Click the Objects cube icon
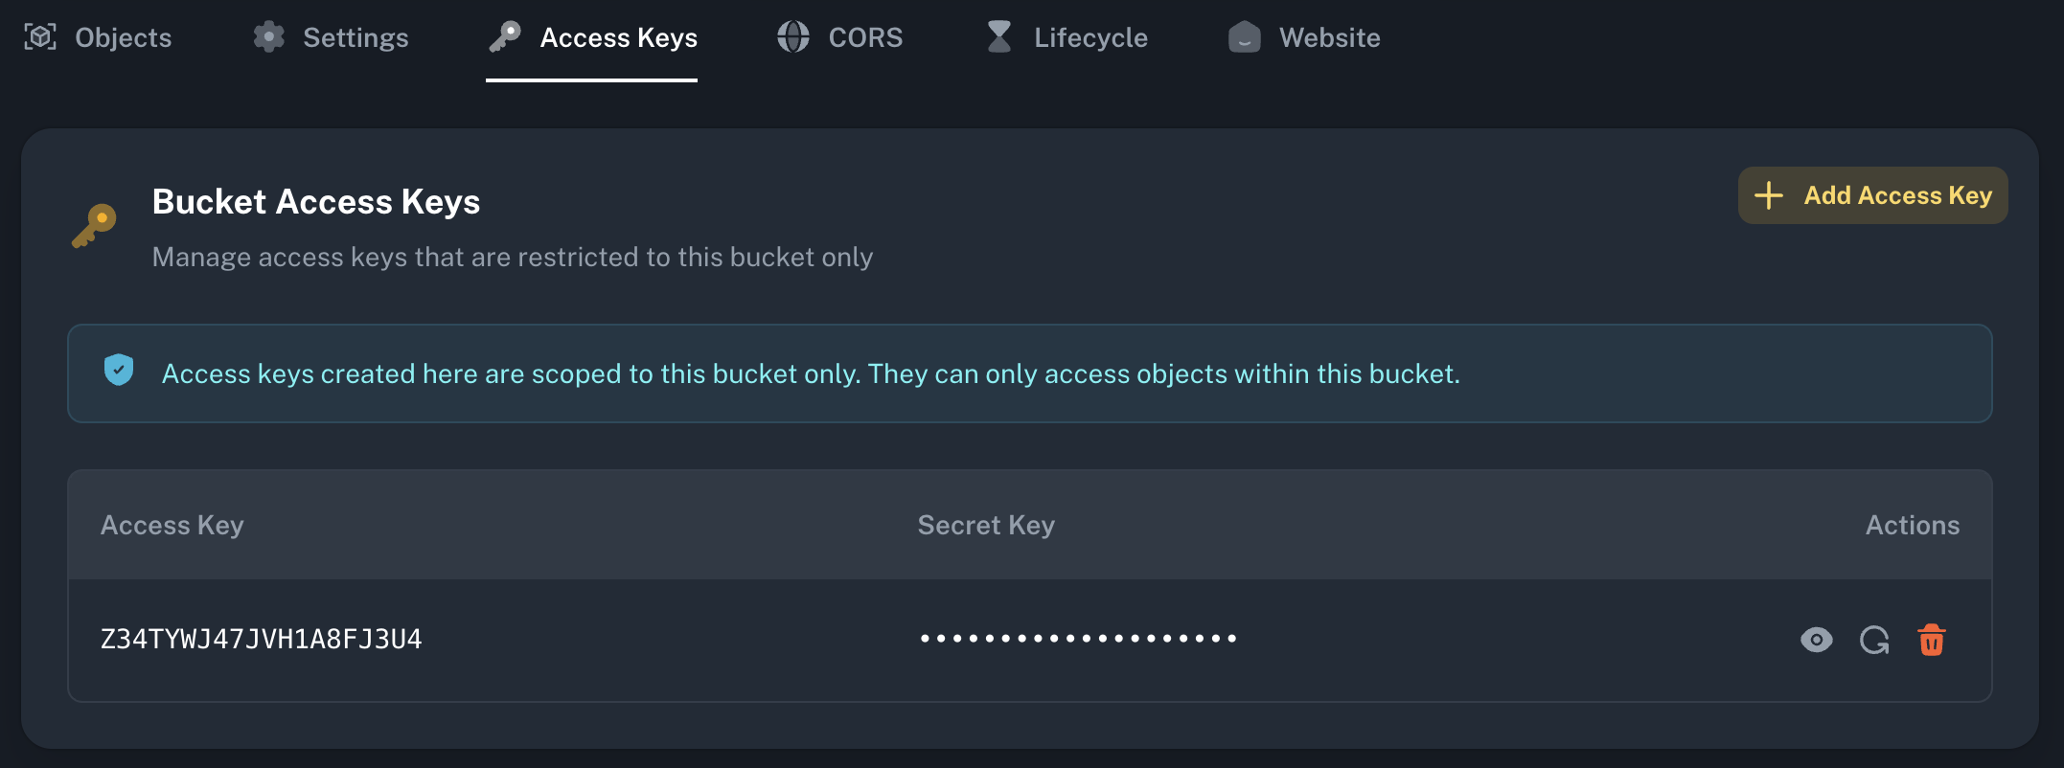 40,37
